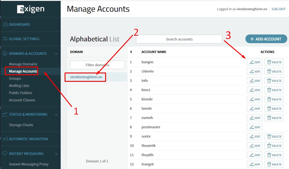
Task: Edit the lamdv account
Action: point(254,108)
